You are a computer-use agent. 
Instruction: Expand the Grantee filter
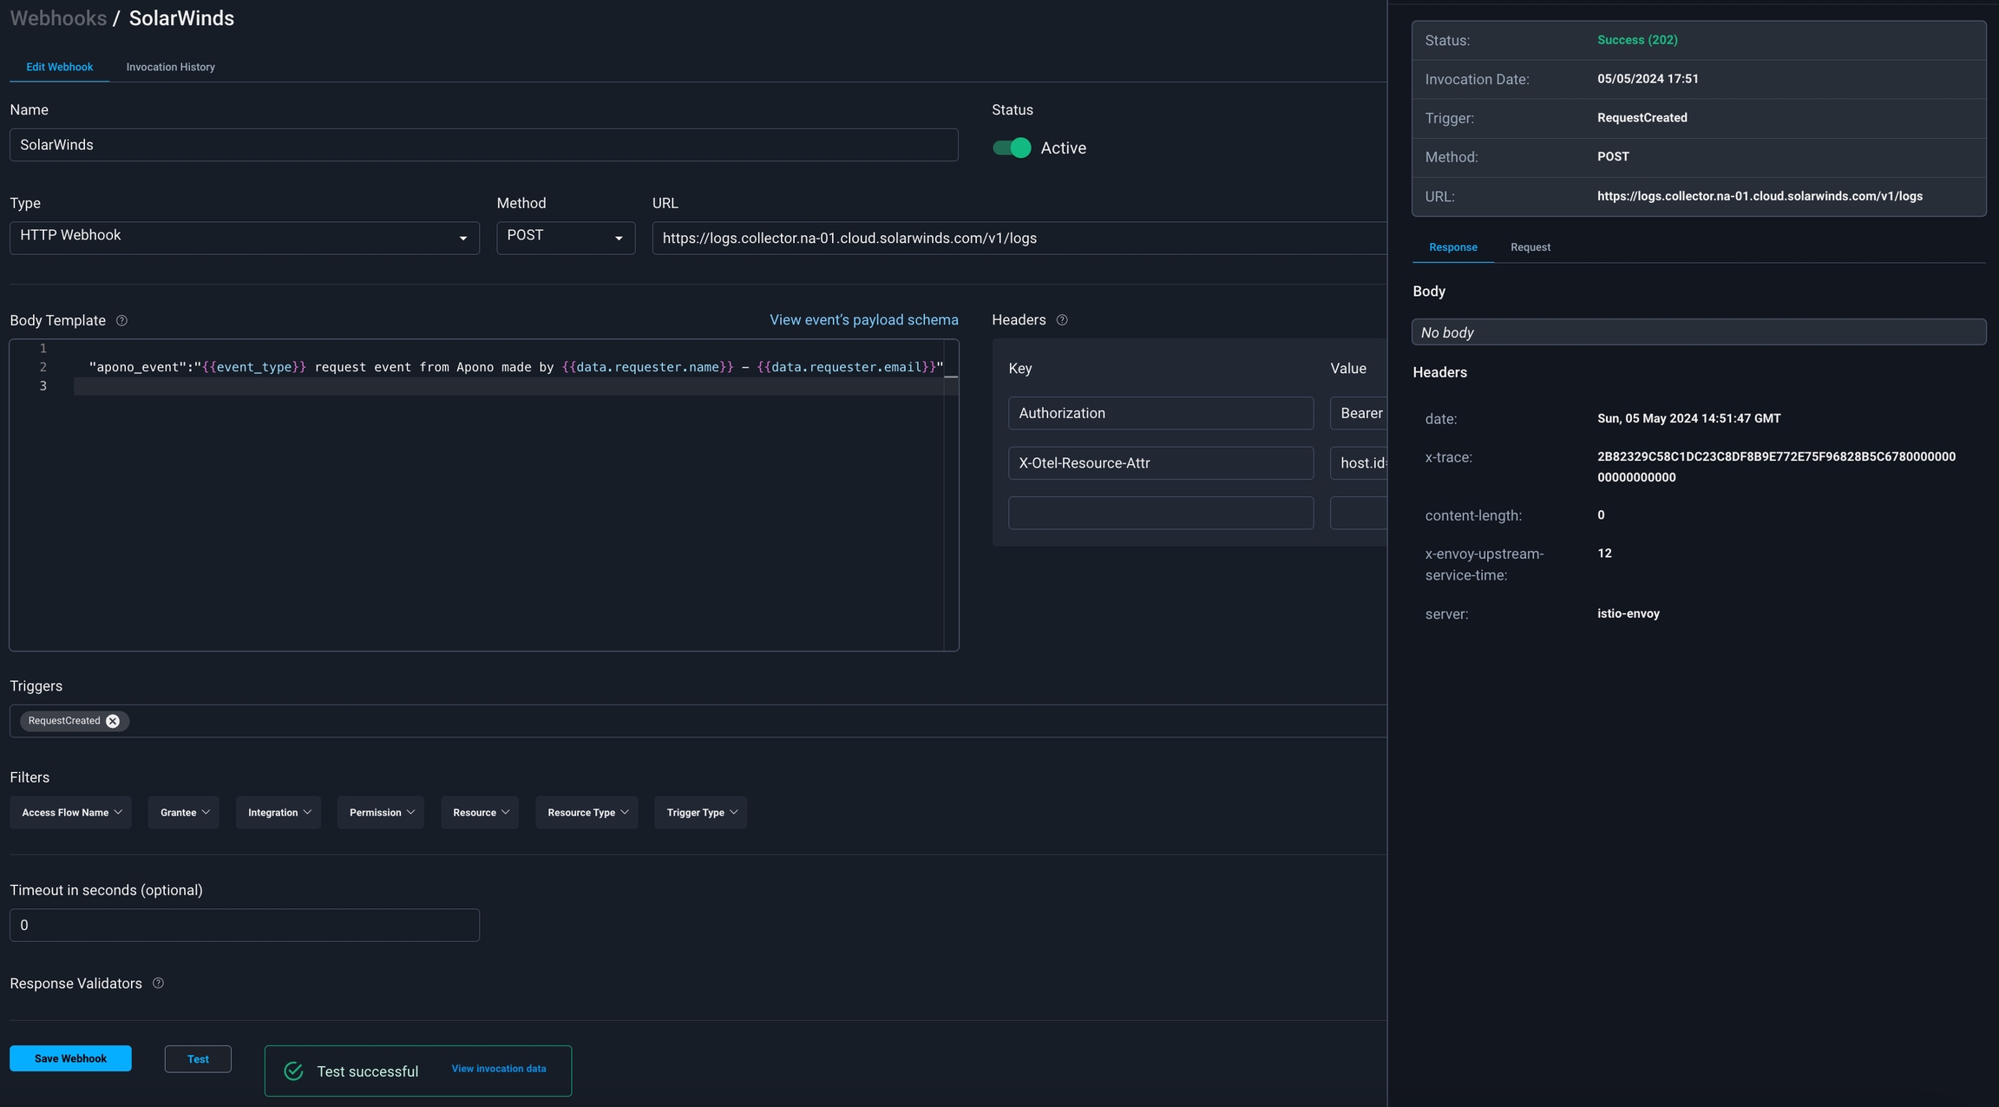(184, 813)
